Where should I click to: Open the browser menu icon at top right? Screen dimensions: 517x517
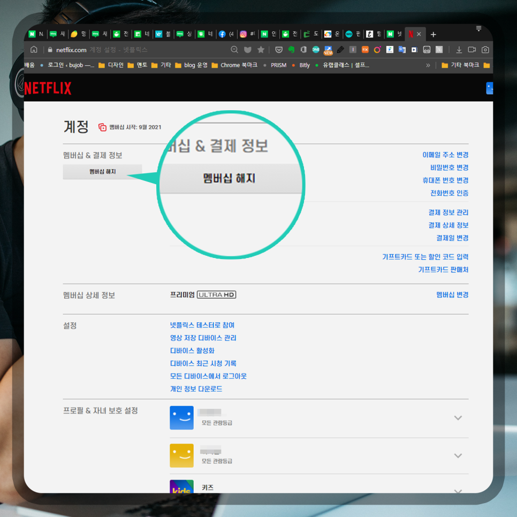tap(478, 28)
